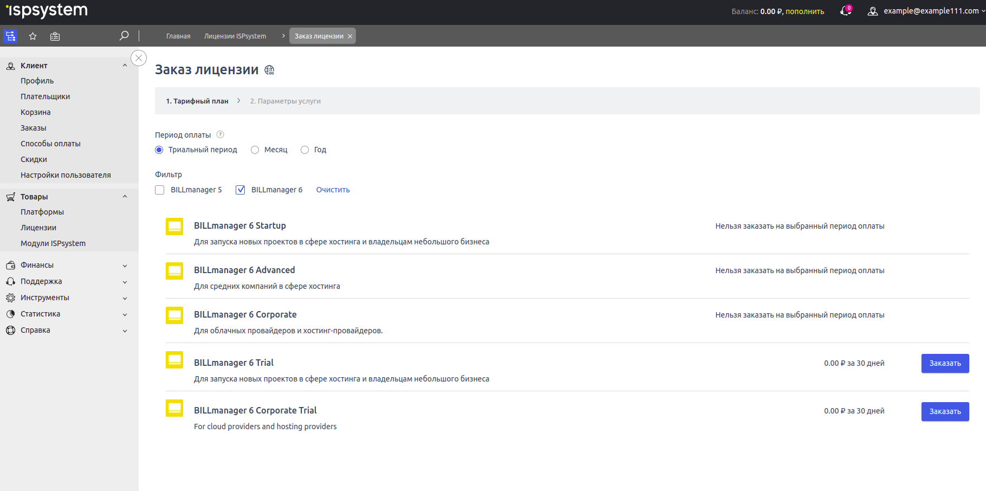Select Триальный период radio button

pyautogui.click(x=159, y=150)
